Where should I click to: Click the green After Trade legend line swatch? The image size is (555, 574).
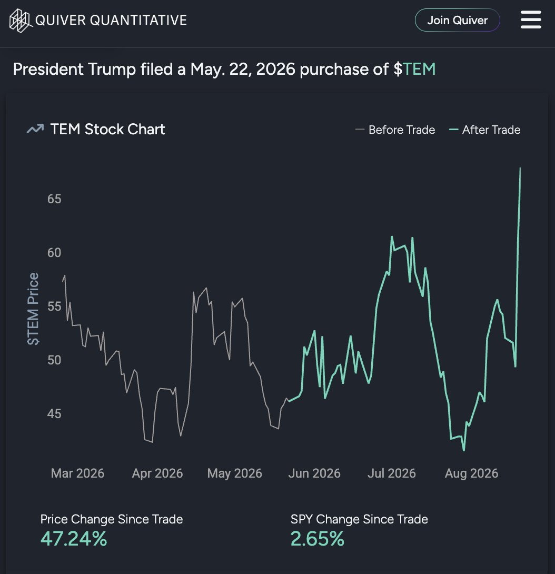click(453, 130)
